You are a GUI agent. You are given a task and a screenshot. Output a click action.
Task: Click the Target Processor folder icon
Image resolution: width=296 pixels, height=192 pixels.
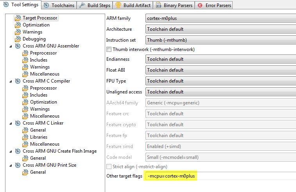(18, 18)
